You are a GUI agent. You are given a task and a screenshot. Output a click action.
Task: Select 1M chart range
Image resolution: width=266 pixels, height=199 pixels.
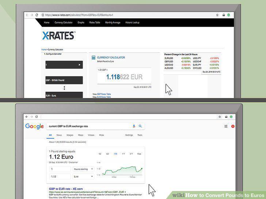click(115, 154)
